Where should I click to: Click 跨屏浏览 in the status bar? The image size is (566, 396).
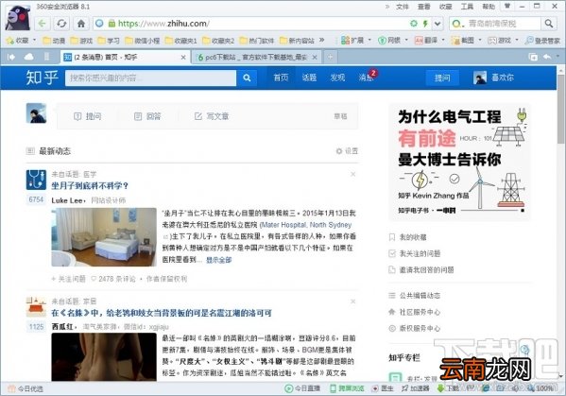pyautogui.click(x=347, y=388)
